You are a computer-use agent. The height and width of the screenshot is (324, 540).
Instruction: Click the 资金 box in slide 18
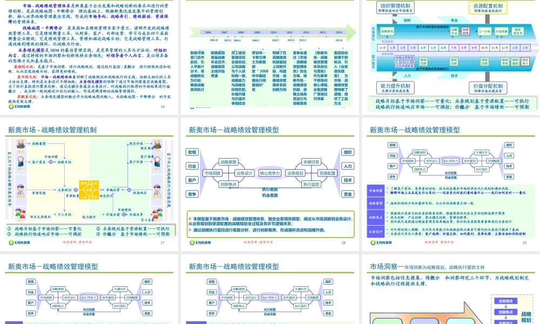click(x=348, y=194)
